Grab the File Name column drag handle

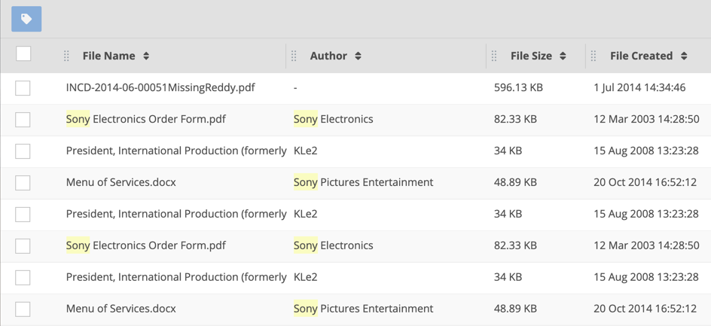click(66, 56)
